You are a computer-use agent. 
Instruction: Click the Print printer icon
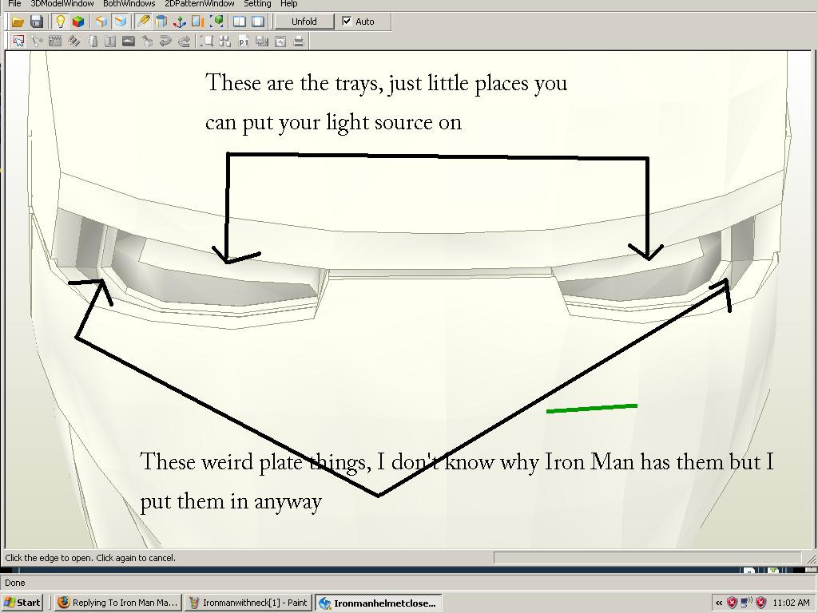pyautogui.click(x=299, y=41)
